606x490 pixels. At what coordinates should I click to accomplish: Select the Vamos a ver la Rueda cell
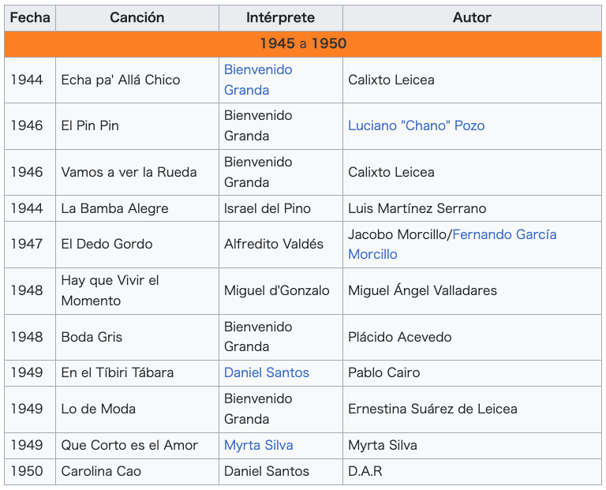coord(137,172)
